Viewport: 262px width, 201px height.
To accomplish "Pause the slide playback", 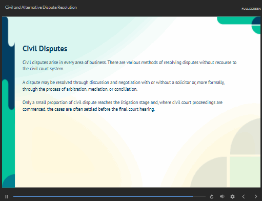I will pos(7,196).
